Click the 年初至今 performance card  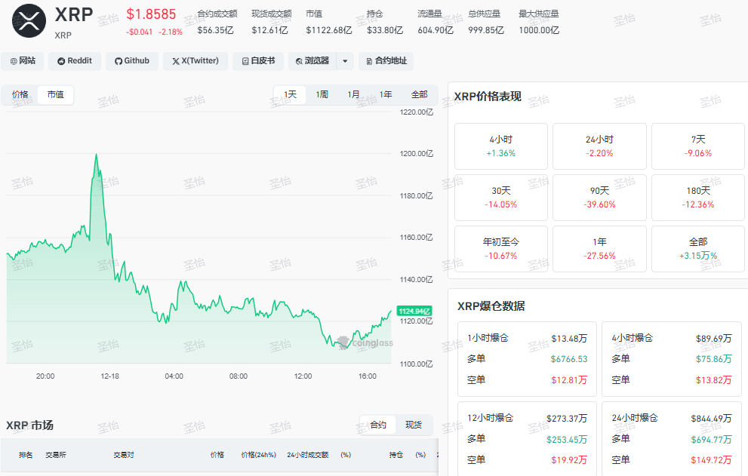coord(501,249)
